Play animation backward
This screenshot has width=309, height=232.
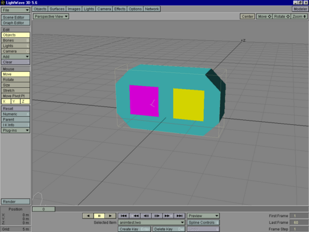tap(88, 216)
